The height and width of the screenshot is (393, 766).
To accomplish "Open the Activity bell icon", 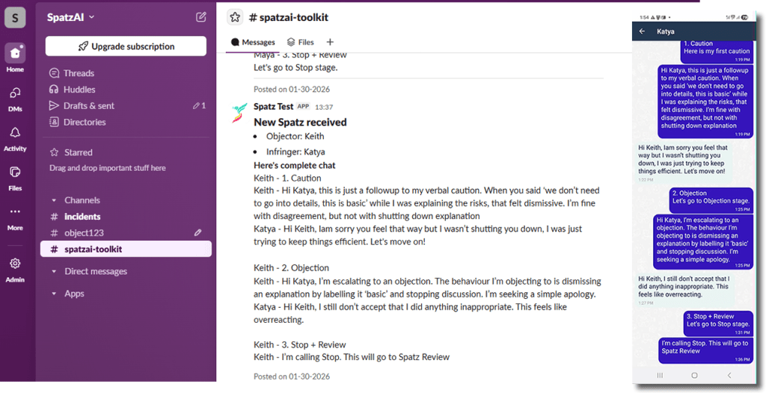I will [x=15, y=133].
